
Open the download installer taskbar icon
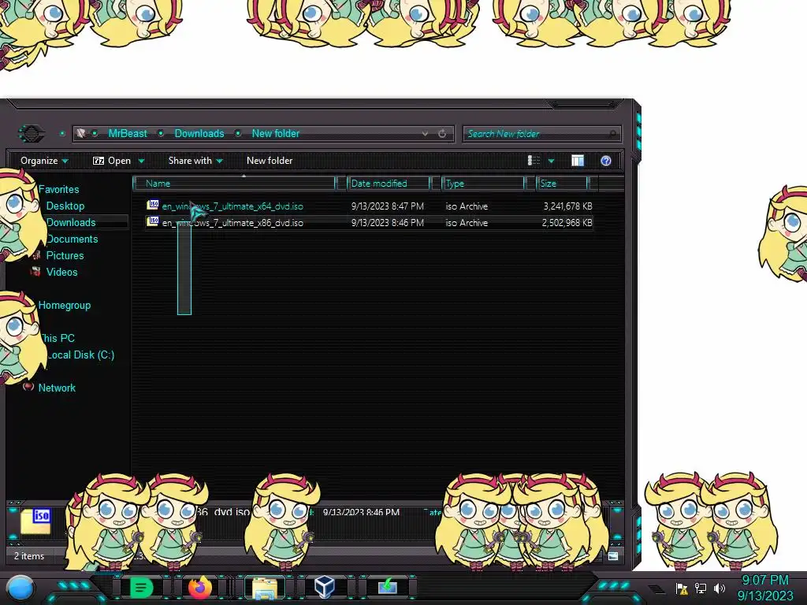[388, 587]
